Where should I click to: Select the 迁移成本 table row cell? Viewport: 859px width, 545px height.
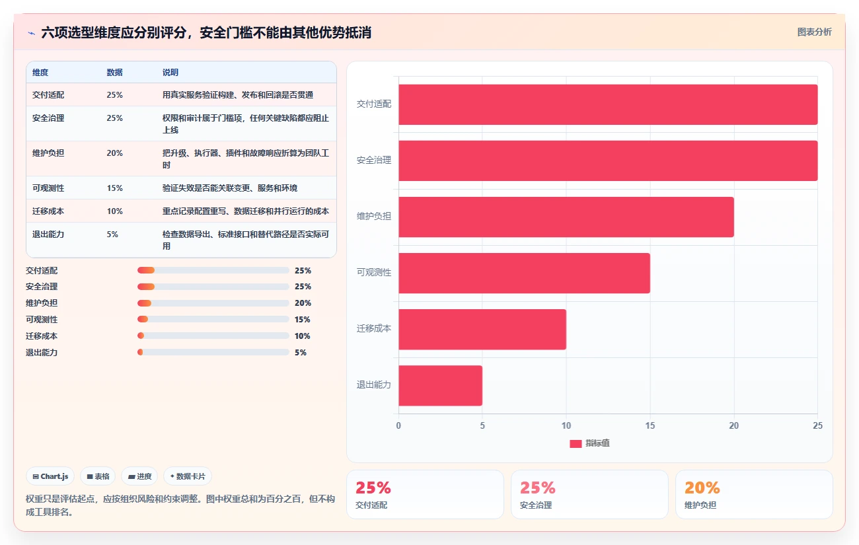click(48, 211)
